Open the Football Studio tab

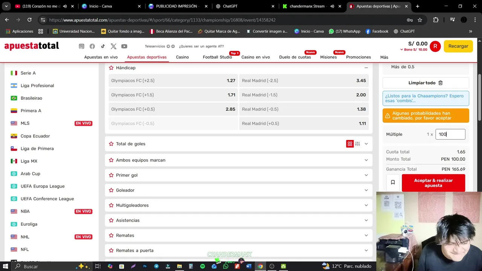pos(217,57)
